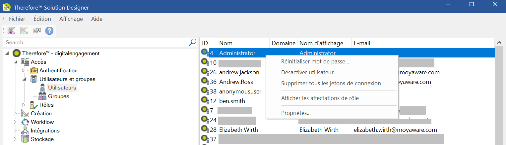
Task: Click the Groupes two-person icon
Action: [42, 96]
